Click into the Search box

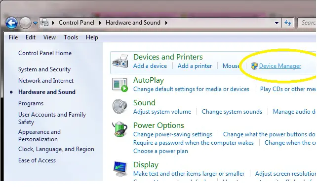(x=307, y=23)
